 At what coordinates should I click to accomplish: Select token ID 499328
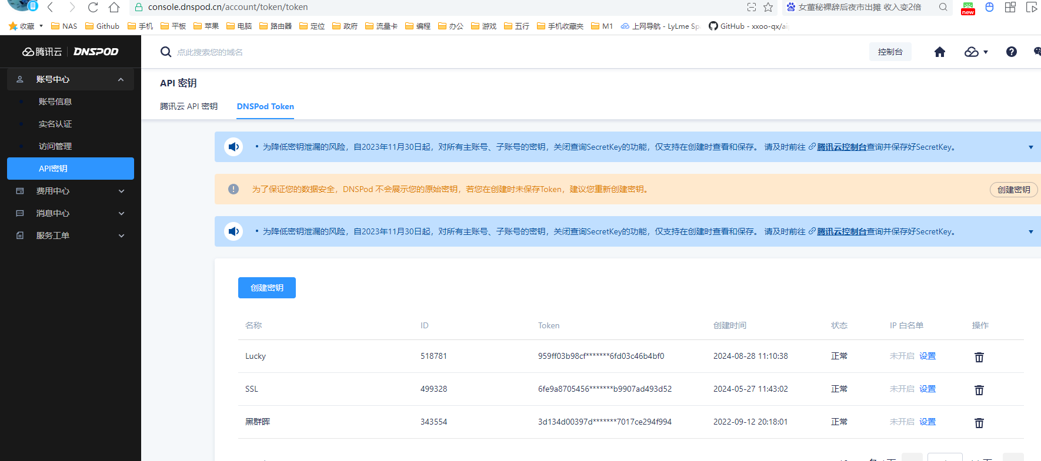click(x=433, y=389)
